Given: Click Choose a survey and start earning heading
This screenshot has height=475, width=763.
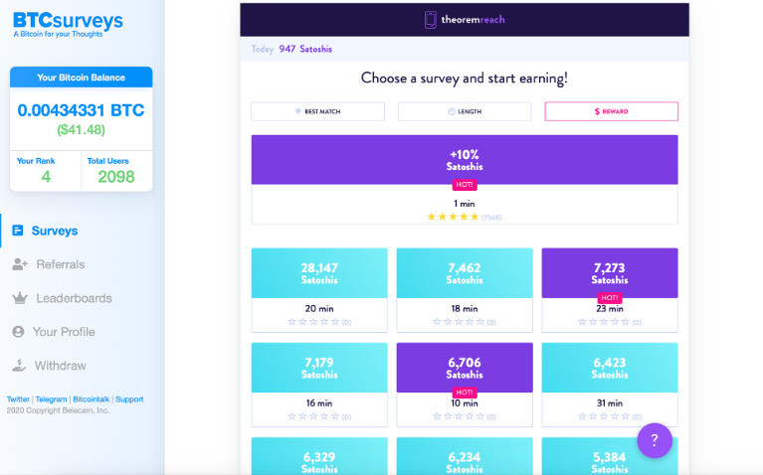Looking at the screenshot, I should click(x=465, y=79).
